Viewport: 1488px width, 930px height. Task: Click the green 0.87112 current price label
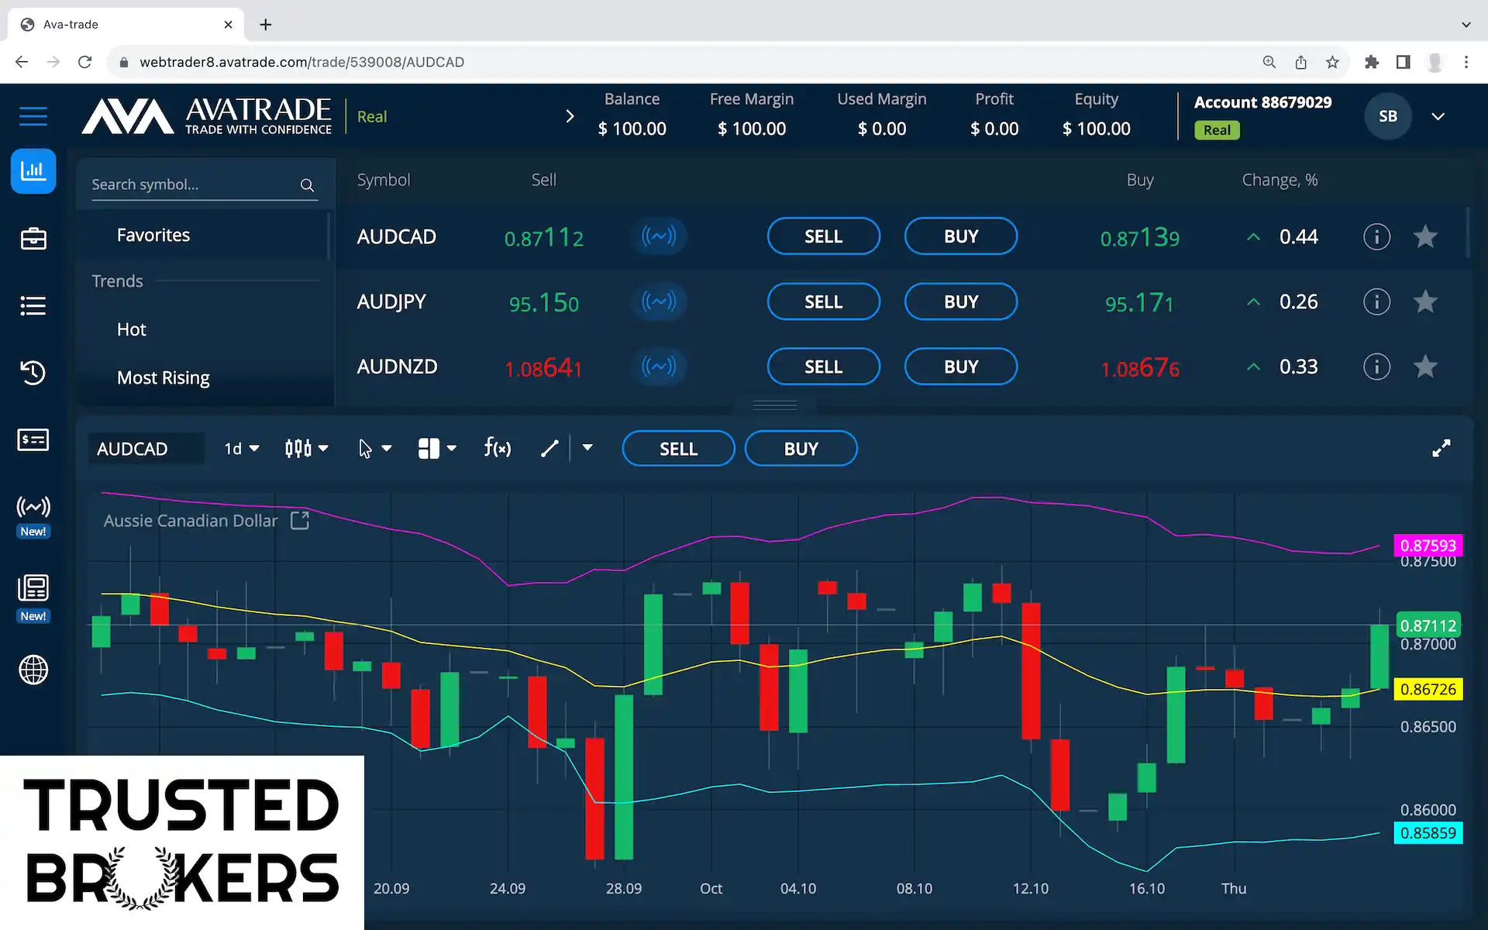coord(1428,625)
